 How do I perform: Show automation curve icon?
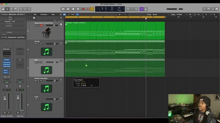point(69,14)
